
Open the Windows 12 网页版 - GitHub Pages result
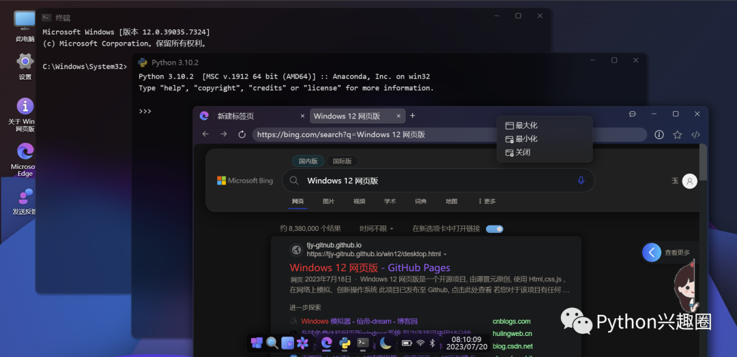[370, 268]
